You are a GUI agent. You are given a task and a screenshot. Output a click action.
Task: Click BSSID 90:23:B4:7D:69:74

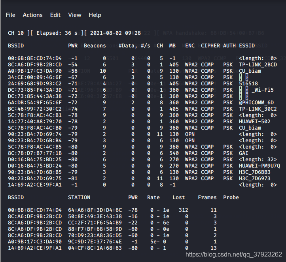(x=35, y=134)
